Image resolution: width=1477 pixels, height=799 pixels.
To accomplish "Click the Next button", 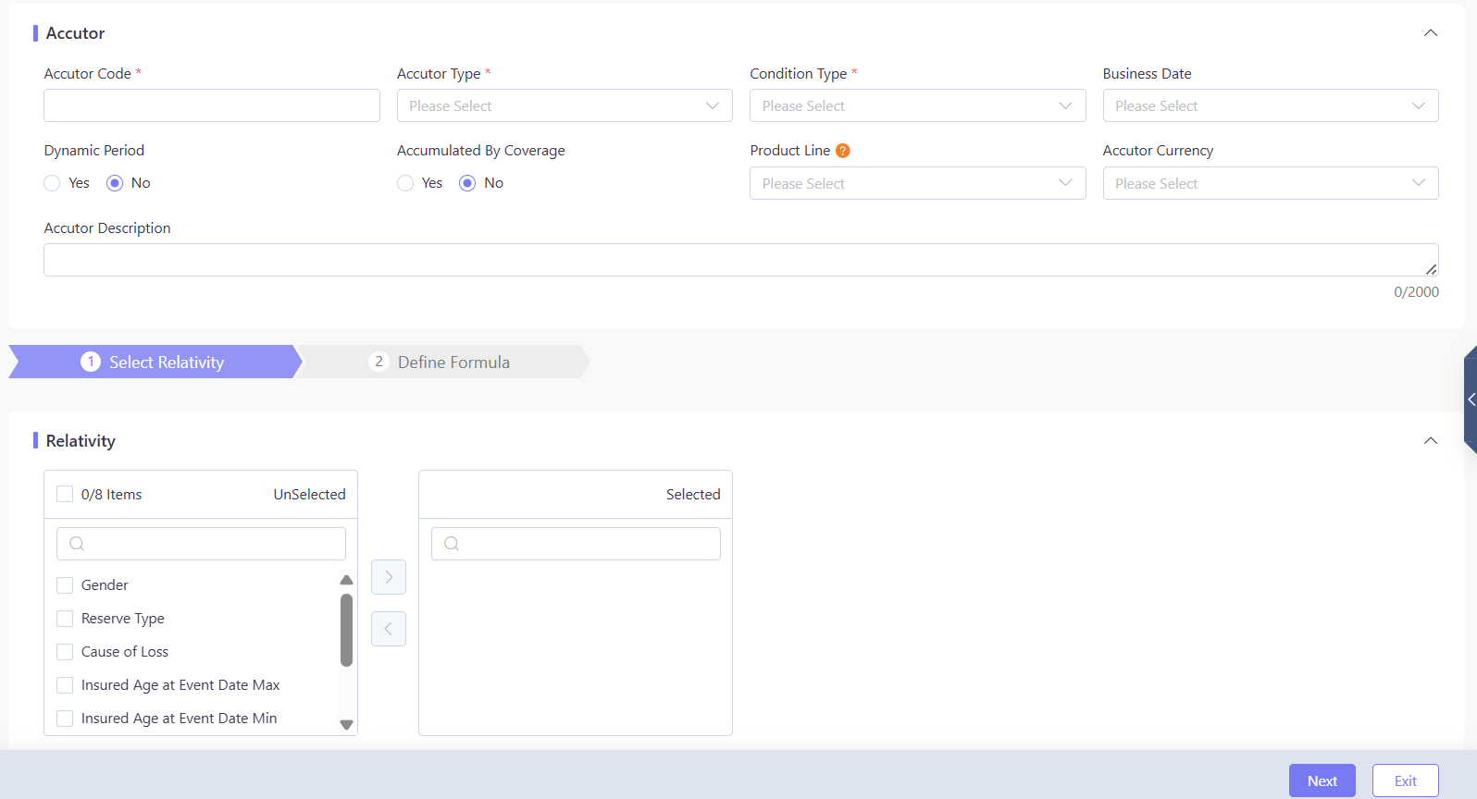I will [x=1322, y=781].
